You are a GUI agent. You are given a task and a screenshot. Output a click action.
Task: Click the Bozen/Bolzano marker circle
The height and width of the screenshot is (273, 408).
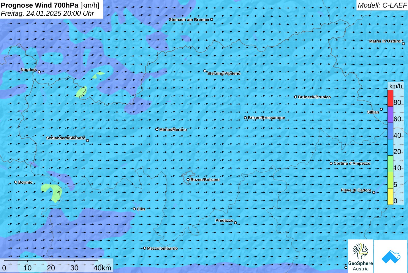[188, 180]
